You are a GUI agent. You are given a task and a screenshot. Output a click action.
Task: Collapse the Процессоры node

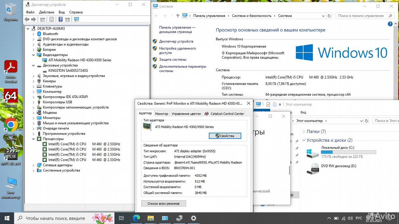point(34,139)
